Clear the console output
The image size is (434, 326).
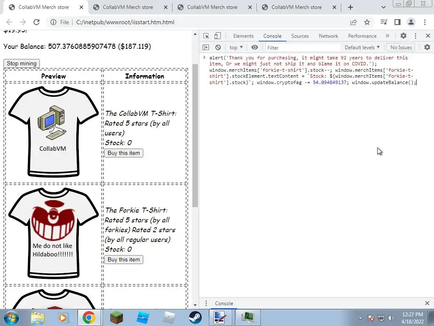[218, 48]
